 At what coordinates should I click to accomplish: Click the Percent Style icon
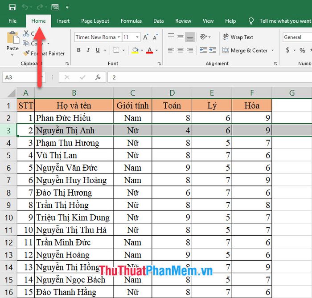302,50
